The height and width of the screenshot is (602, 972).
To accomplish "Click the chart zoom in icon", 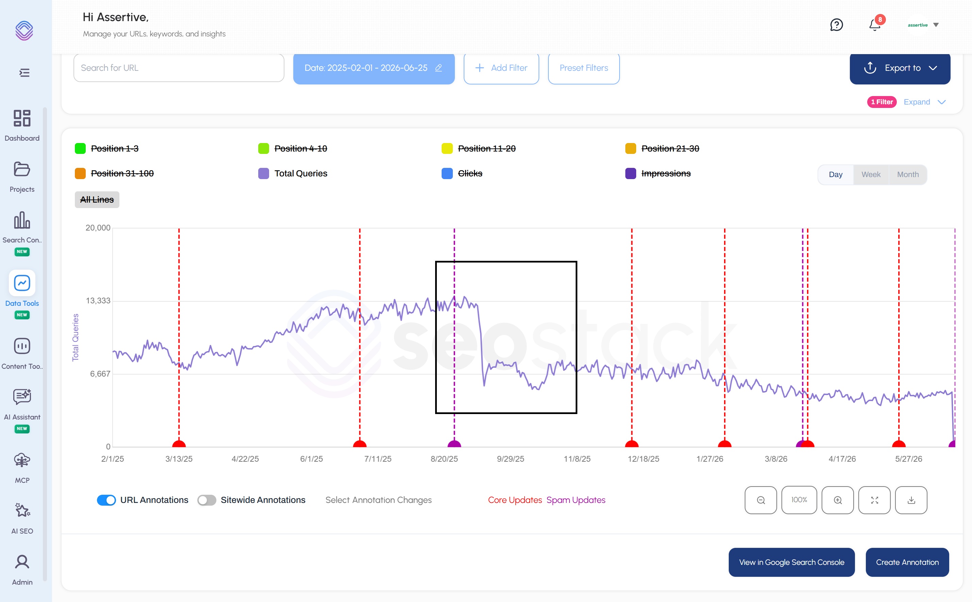I will [x=838, y=500].
